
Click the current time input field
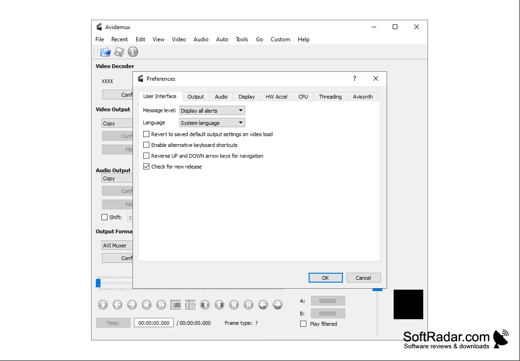(154, 323)
